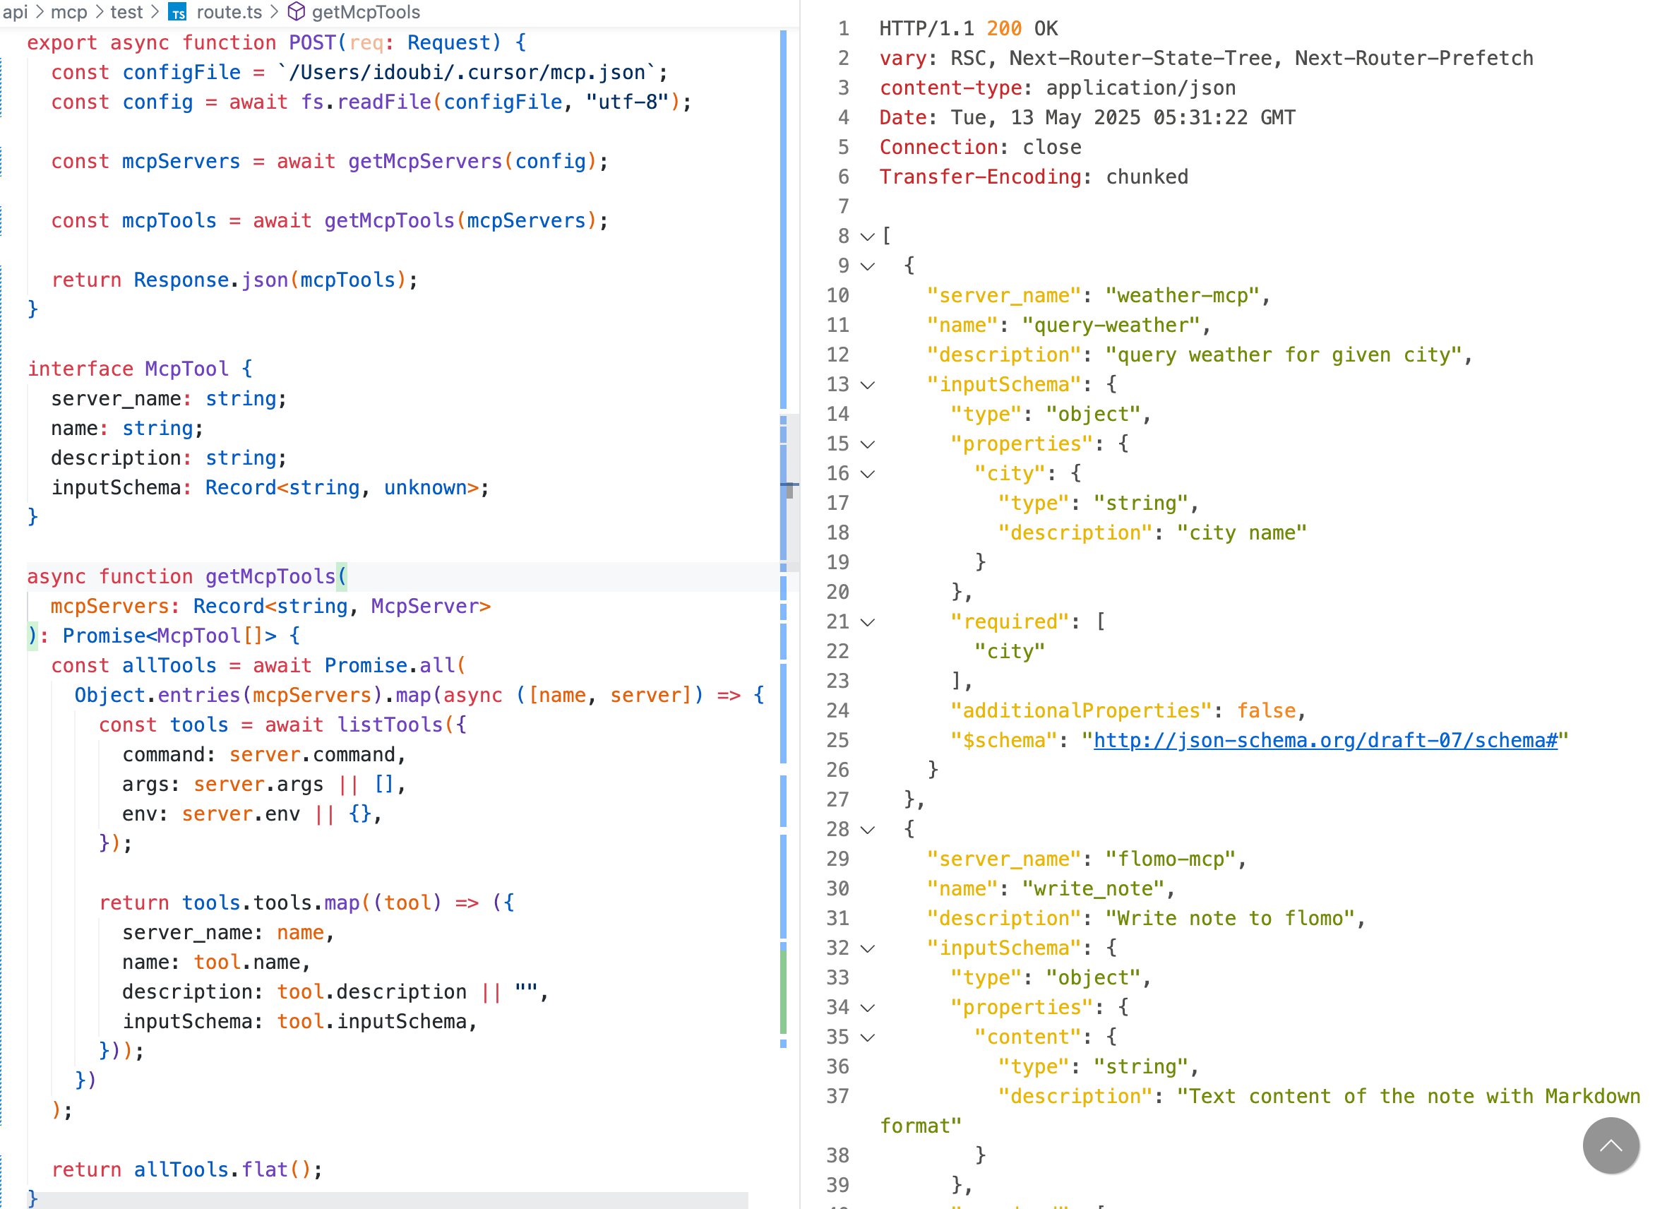Click the getMcpTools symbol cube icon
This screenshot has width=1655, height=1209.
[296, 12]
